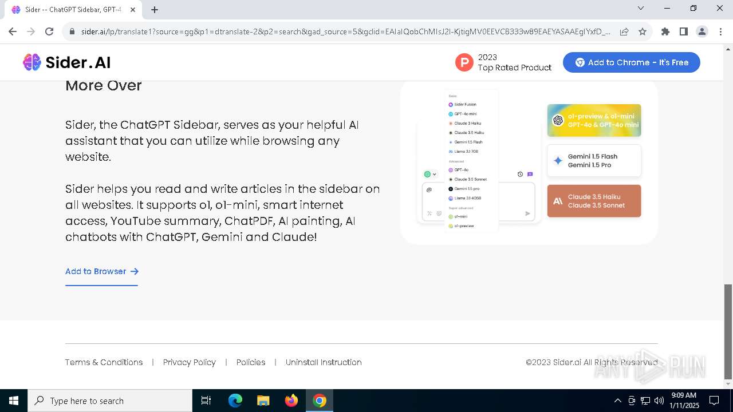Screen dimensions: 733x412
Task: Open Privacy Policy link
Action: (x=190, y=362)
